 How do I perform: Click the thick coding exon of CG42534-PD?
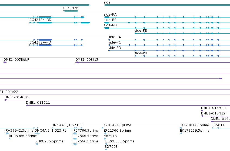click(x=45, y=45)
